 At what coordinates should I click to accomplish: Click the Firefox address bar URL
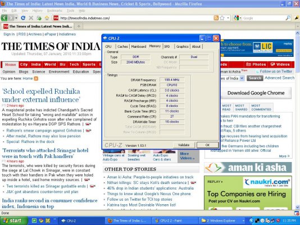tap(85, 18)
